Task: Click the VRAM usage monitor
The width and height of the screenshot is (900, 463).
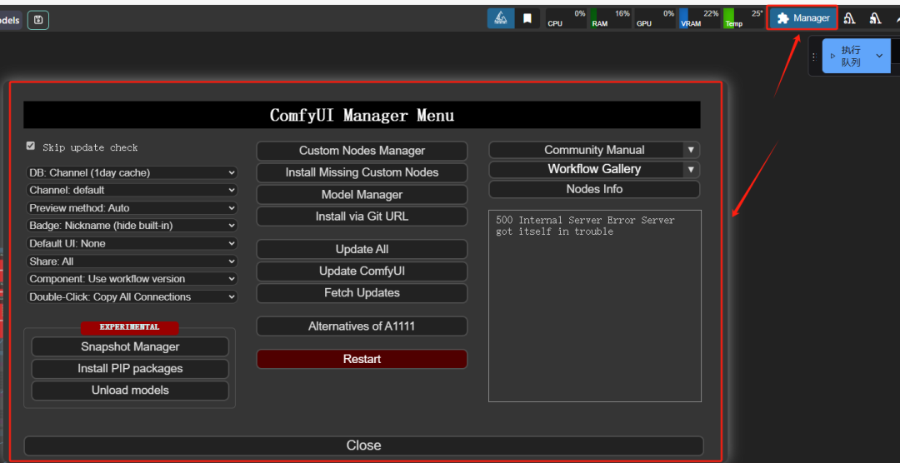Action: (x=698, y=18)
